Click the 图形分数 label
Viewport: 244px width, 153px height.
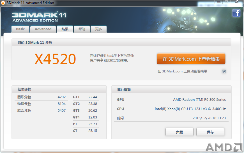(24, 97)
